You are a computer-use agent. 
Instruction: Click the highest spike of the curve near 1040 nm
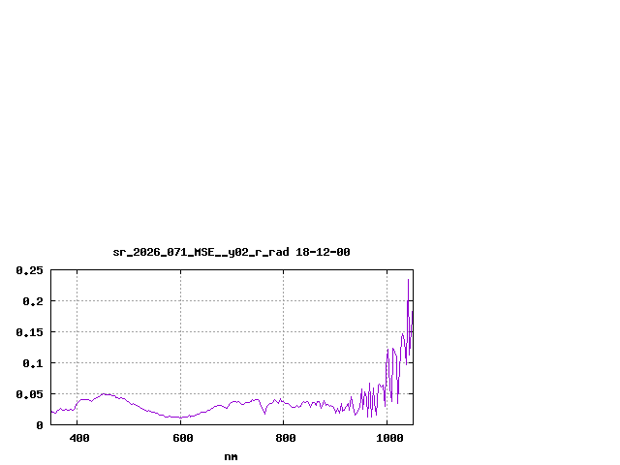click(x=408, y=280)
